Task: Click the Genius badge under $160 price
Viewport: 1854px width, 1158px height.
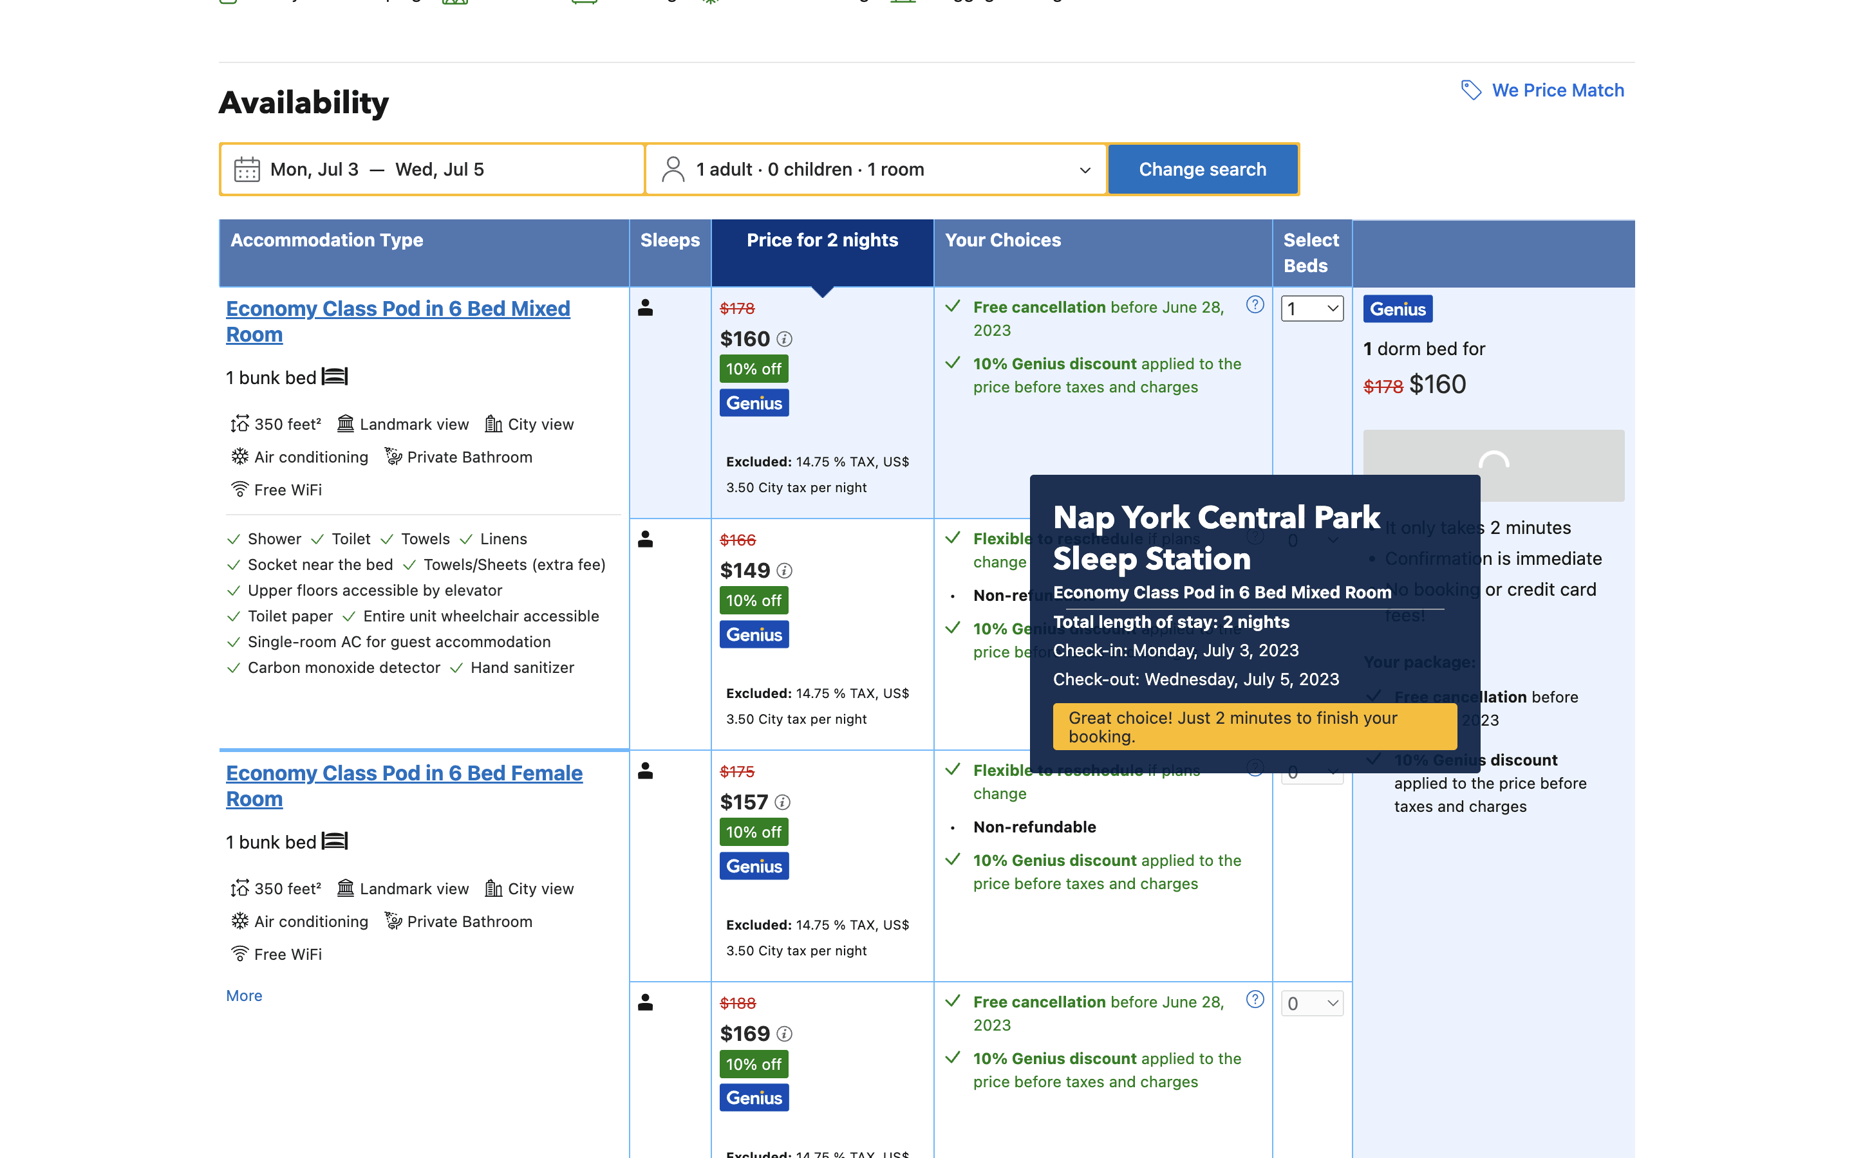Action: tap(754, 403)
